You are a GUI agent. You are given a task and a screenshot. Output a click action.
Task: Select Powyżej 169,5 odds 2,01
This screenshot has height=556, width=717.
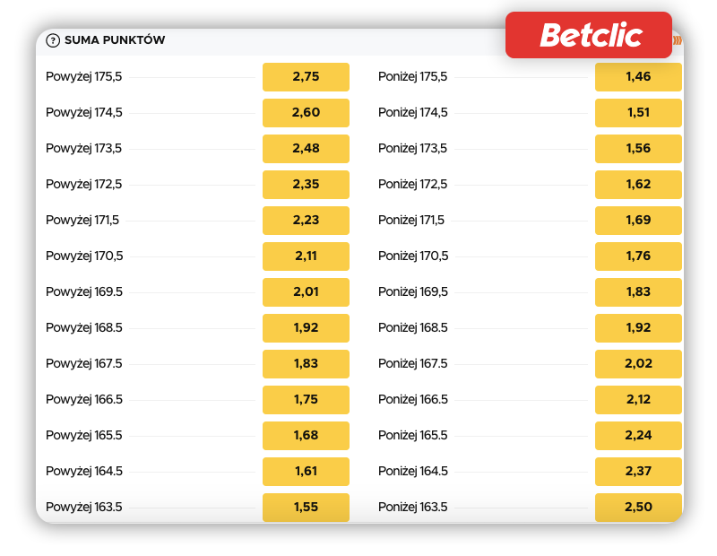click(306, 292)
